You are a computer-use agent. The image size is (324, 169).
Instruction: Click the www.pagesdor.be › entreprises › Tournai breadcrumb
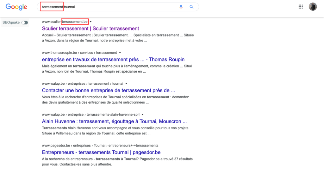click(x=100, y=146)
